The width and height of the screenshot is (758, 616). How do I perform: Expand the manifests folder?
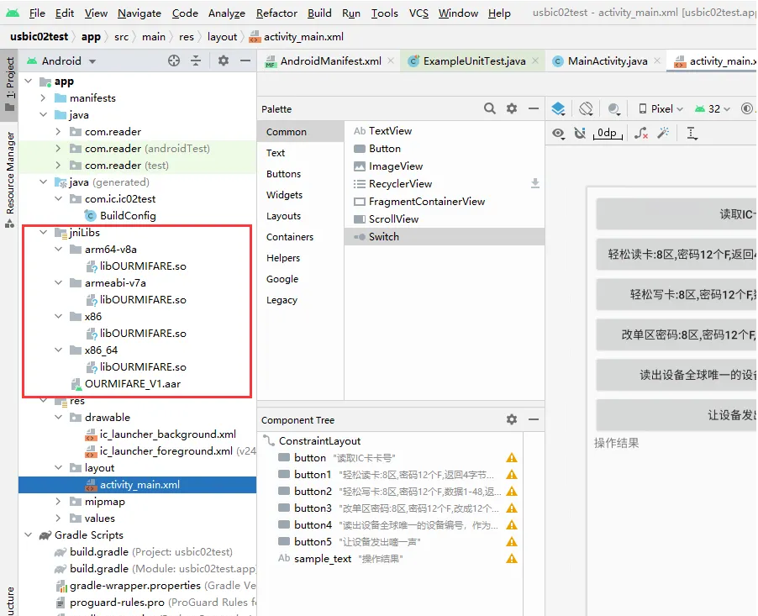coord(43,98)
